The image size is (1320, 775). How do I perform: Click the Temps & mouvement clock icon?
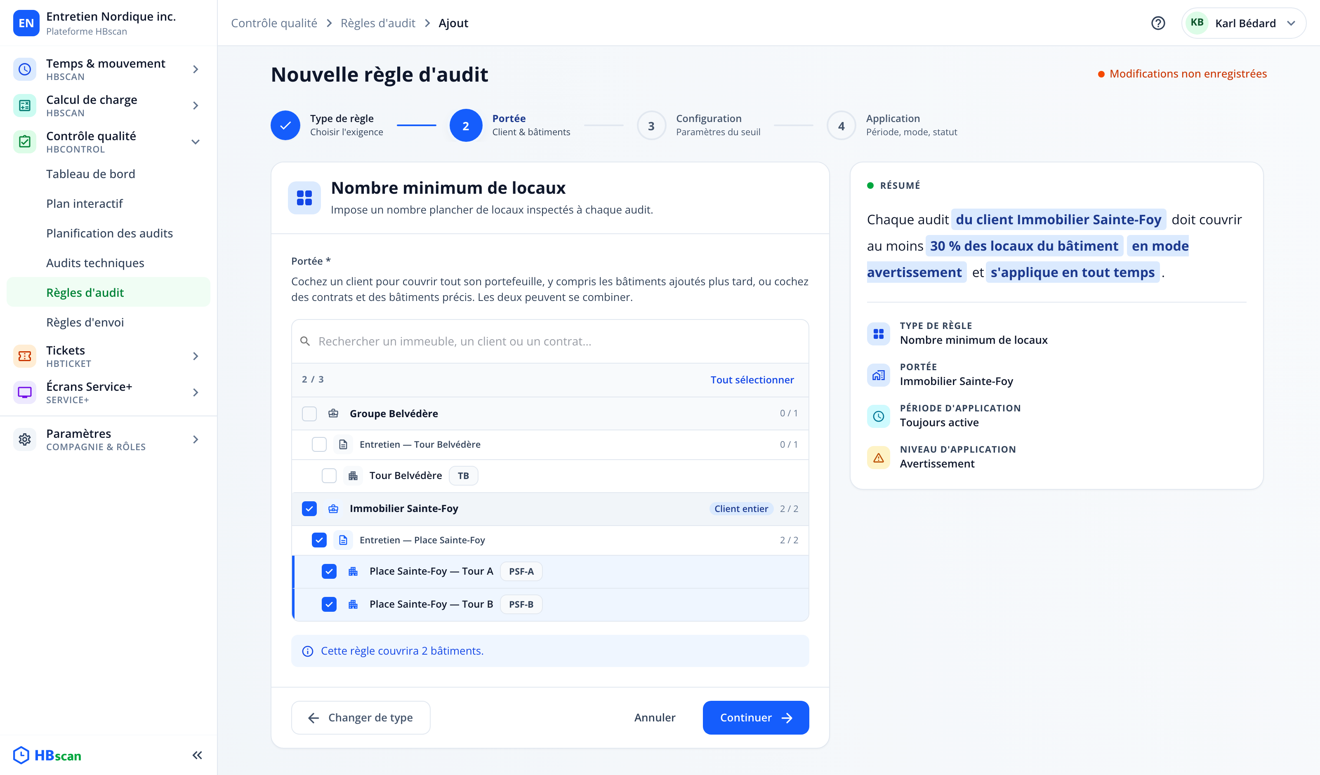25,69
